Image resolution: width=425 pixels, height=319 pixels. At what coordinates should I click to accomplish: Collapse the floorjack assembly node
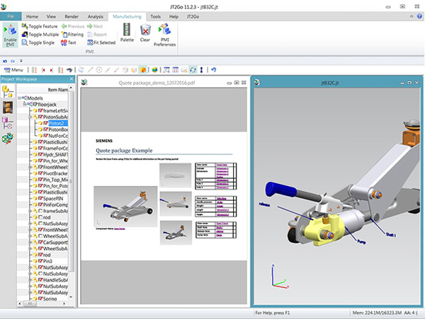coord(25,104)
